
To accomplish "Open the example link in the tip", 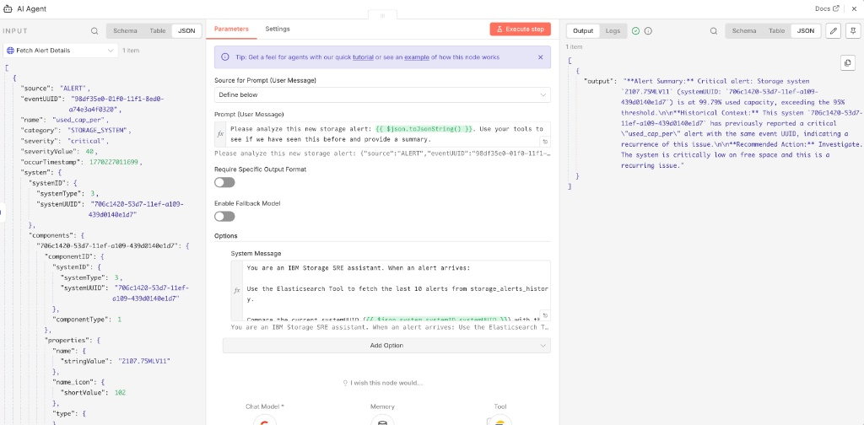I will click(417, 57).
